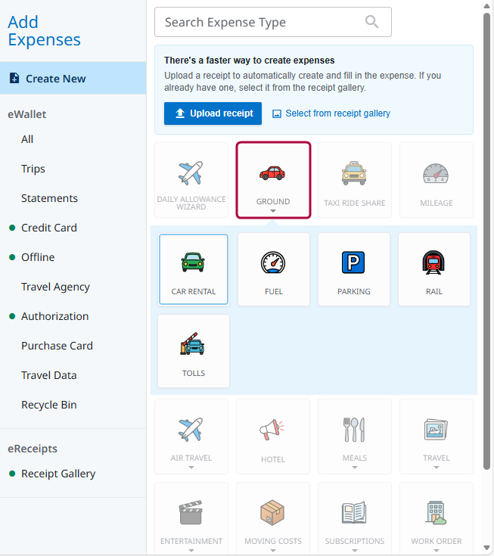Choose the Fuel expense type
Viewport: 494px width, 556px height.
tap(274, 269)
